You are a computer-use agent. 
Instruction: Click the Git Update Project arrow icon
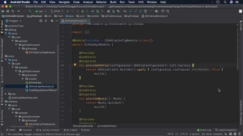(131, 11)
